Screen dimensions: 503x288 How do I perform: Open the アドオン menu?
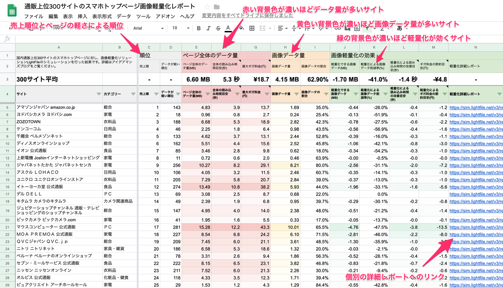pos(165,16)
